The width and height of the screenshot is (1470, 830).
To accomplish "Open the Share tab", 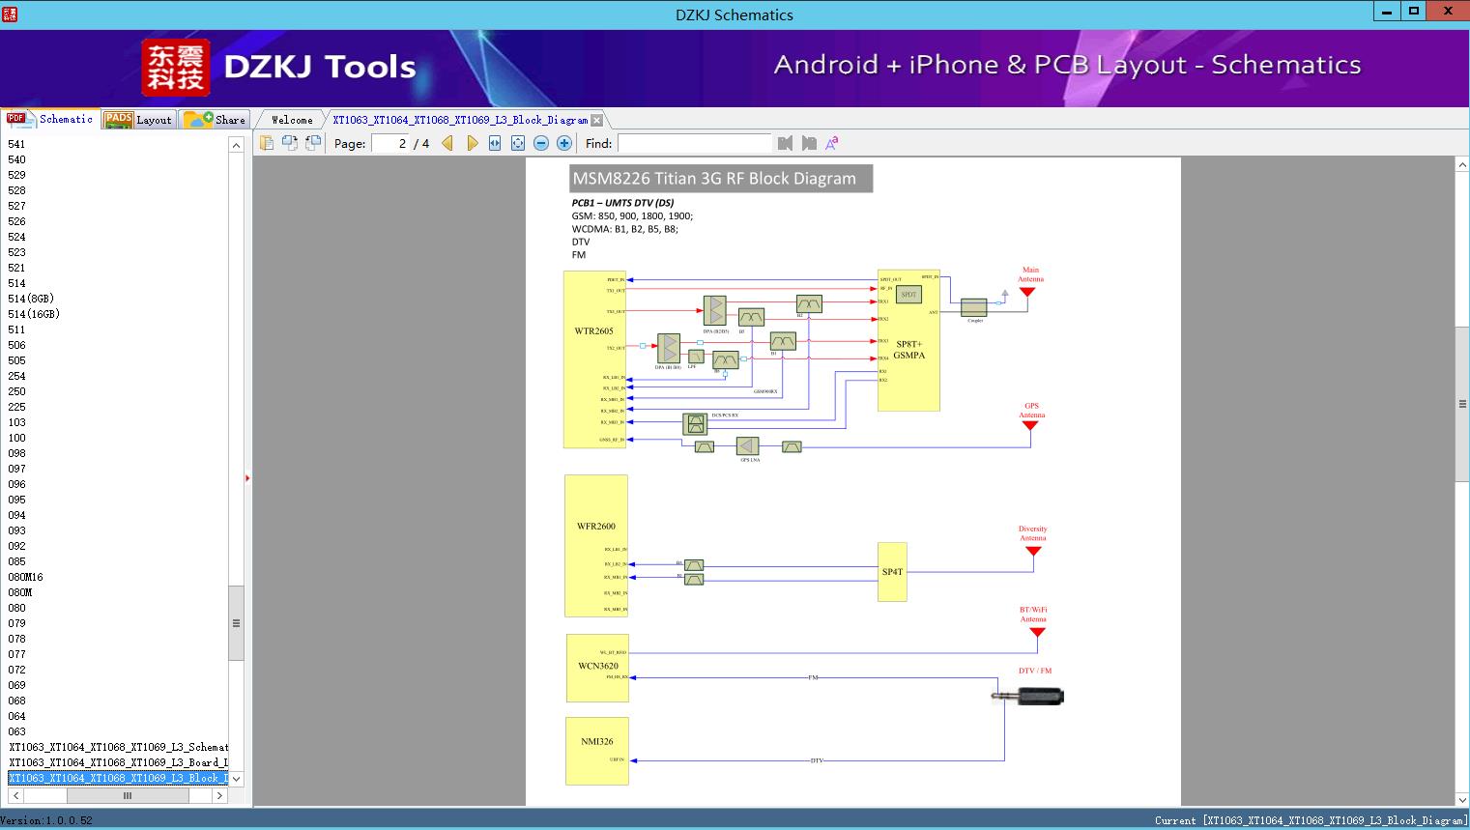I will (215, 120).
